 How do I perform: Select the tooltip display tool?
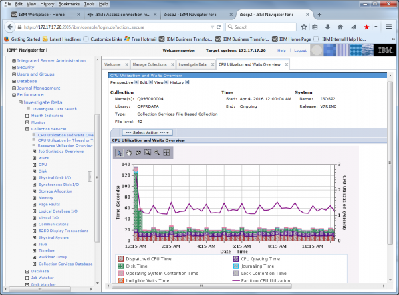[x=138, y=153]
